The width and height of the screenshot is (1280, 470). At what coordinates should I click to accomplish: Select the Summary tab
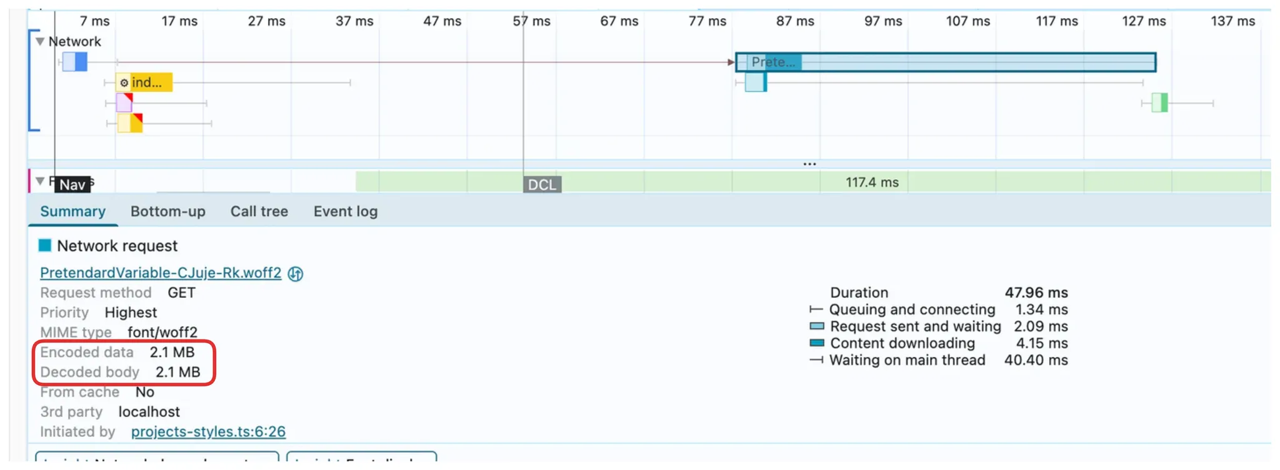point(72,212)
